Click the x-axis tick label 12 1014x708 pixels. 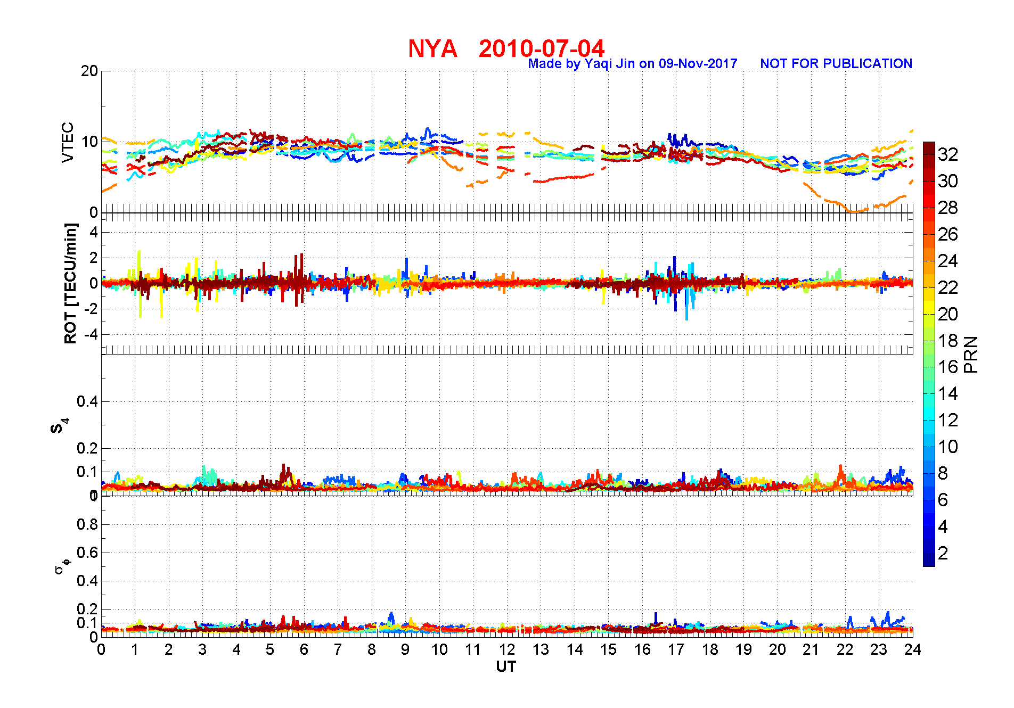point(507,649)
